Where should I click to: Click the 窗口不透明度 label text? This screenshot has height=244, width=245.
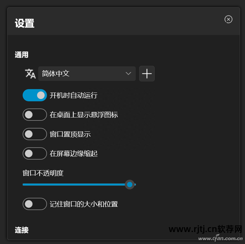tap(43, 173)
